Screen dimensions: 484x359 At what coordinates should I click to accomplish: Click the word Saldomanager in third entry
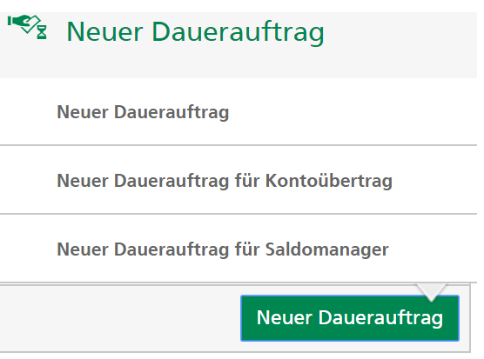(327, 249)
